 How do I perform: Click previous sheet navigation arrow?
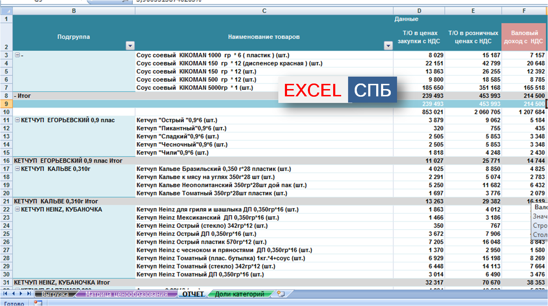pyautogui.click(x=13, y=294)
